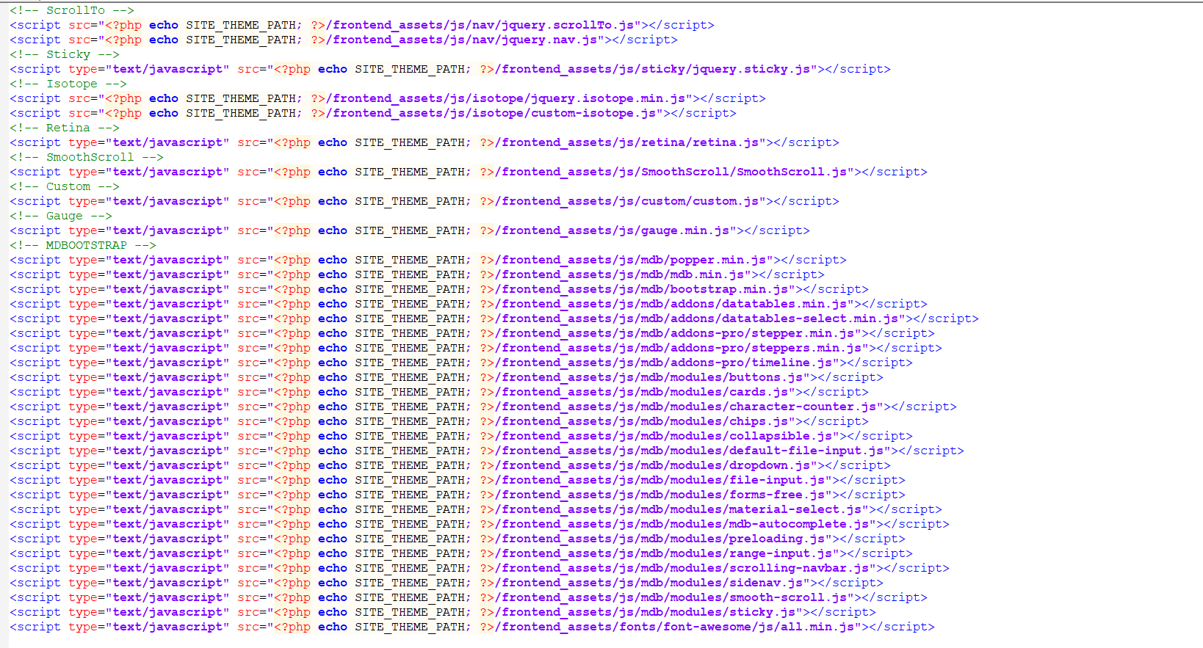Place cursor on modules/file-input.js line
This screenshot has width=1203, height=648.
[458, 480]
